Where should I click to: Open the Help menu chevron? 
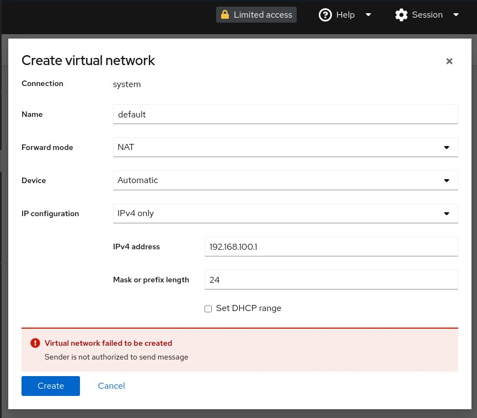point(368,15)
